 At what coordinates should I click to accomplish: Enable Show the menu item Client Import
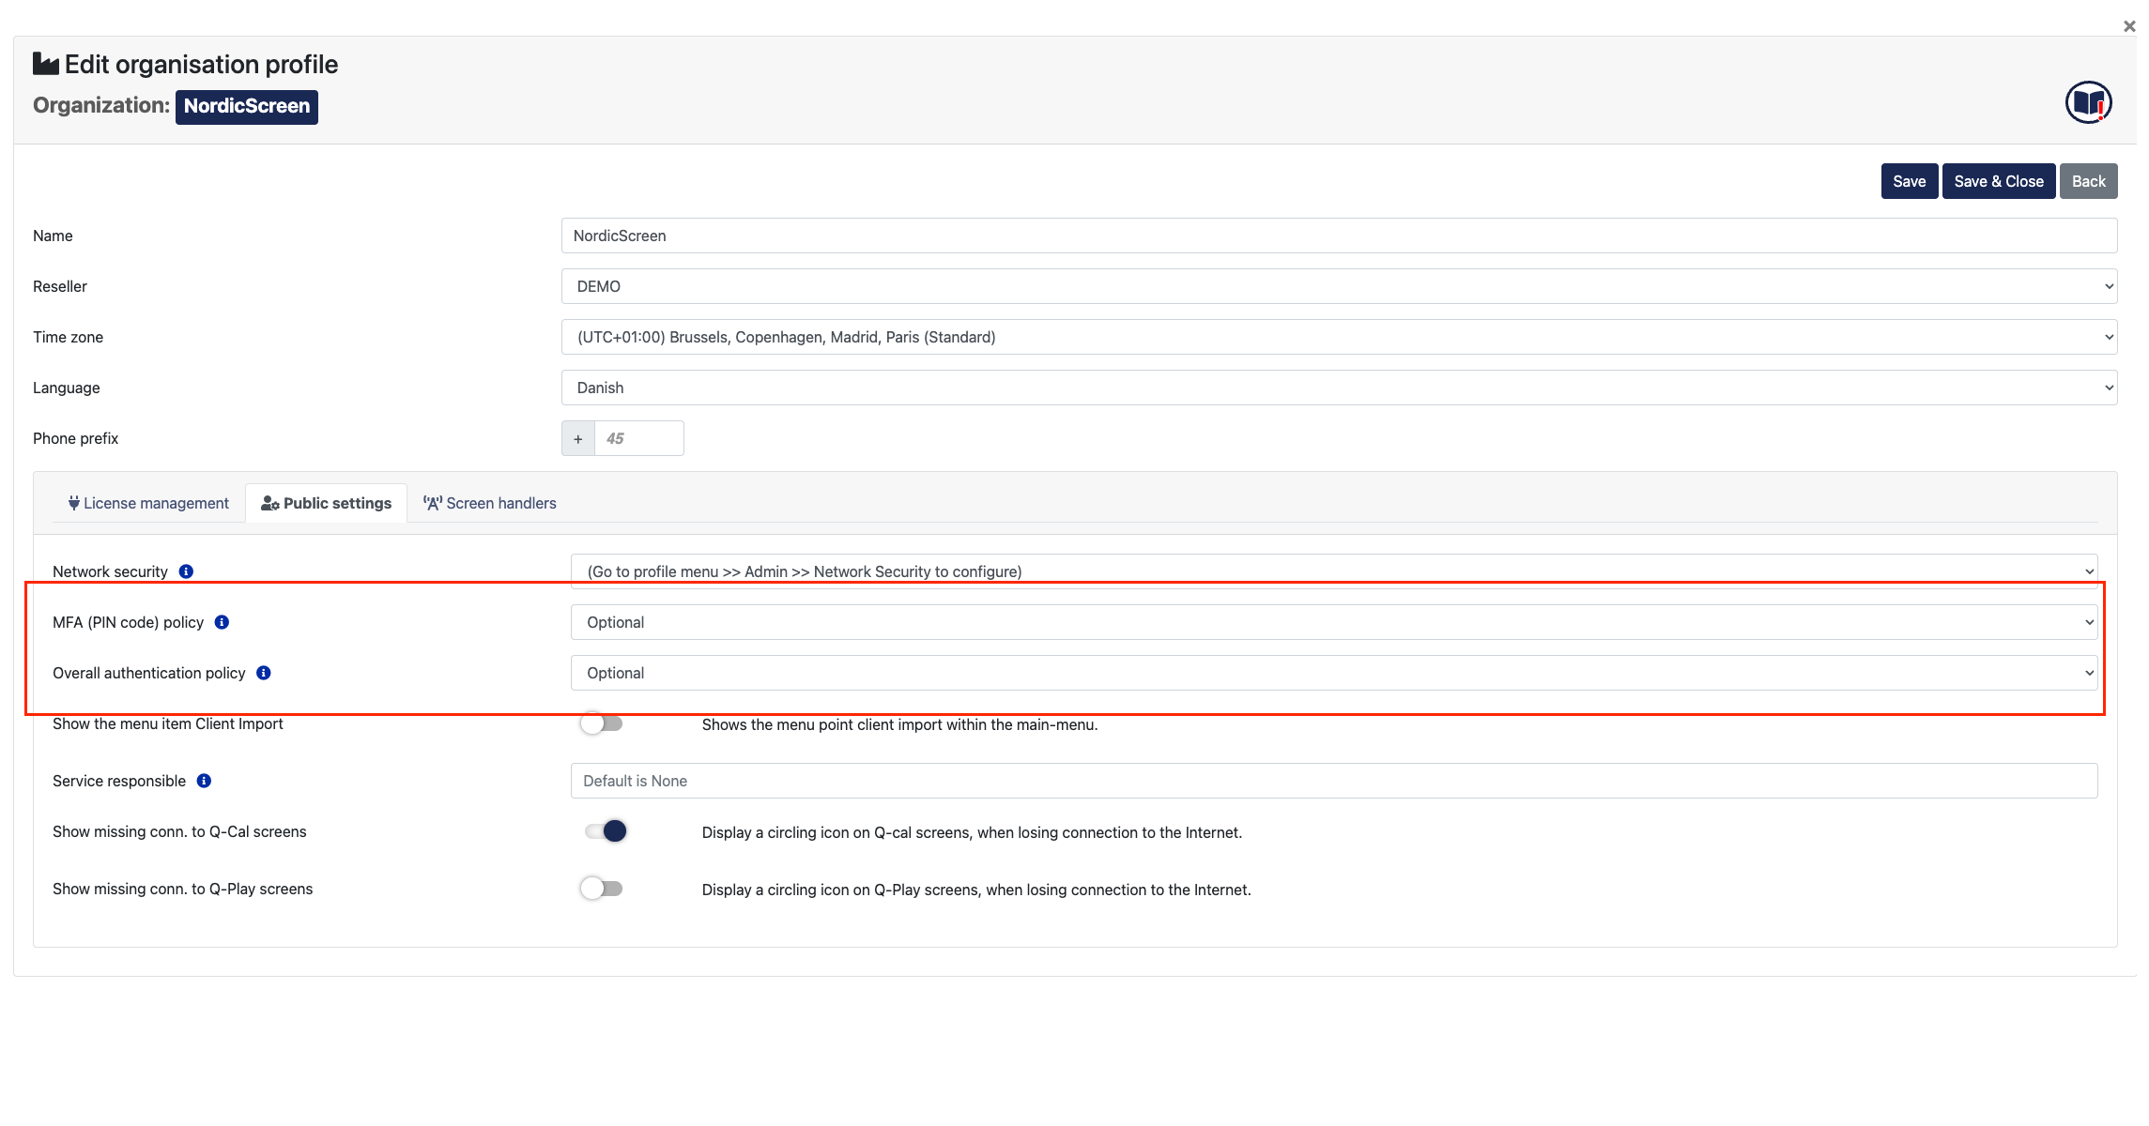point(602,723)
